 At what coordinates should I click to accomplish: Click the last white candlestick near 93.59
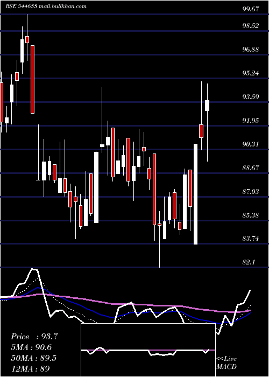(207, 106)
